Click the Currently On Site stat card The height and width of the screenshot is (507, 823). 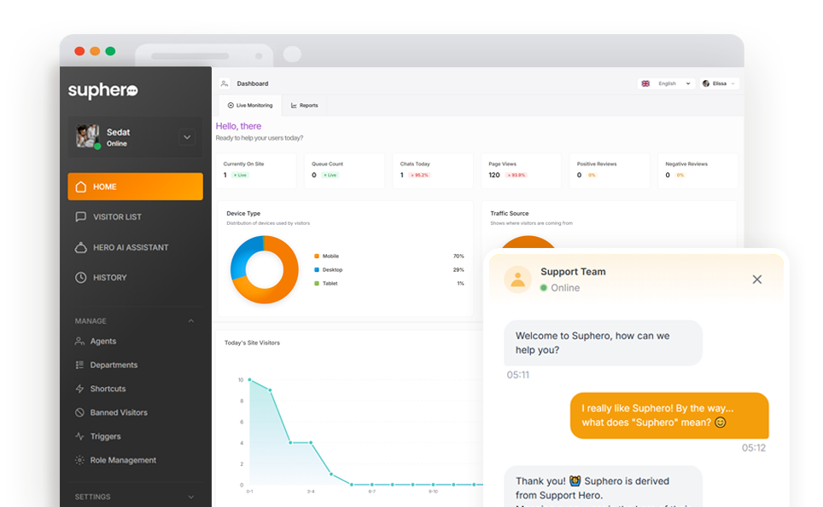pos(256,170)
